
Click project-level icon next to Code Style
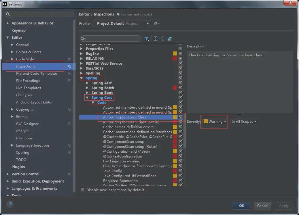coord(70,59)
